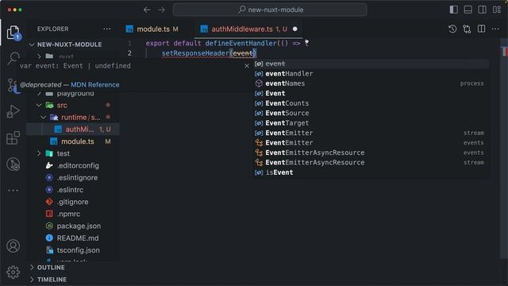Switch to the module.ts tab
Screen dimensions: 508x286
pos(153,29)
